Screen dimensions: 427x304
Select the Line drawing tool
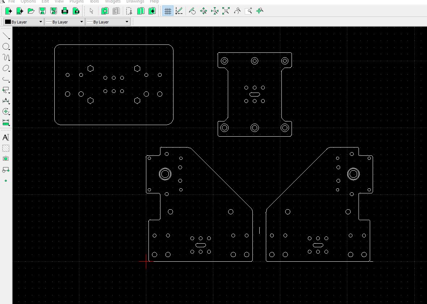point(6,35)
